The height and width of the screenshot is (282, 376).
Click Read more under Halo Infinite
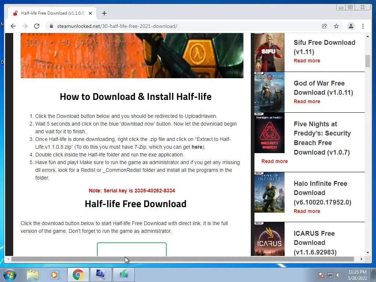tap(307, 211)
